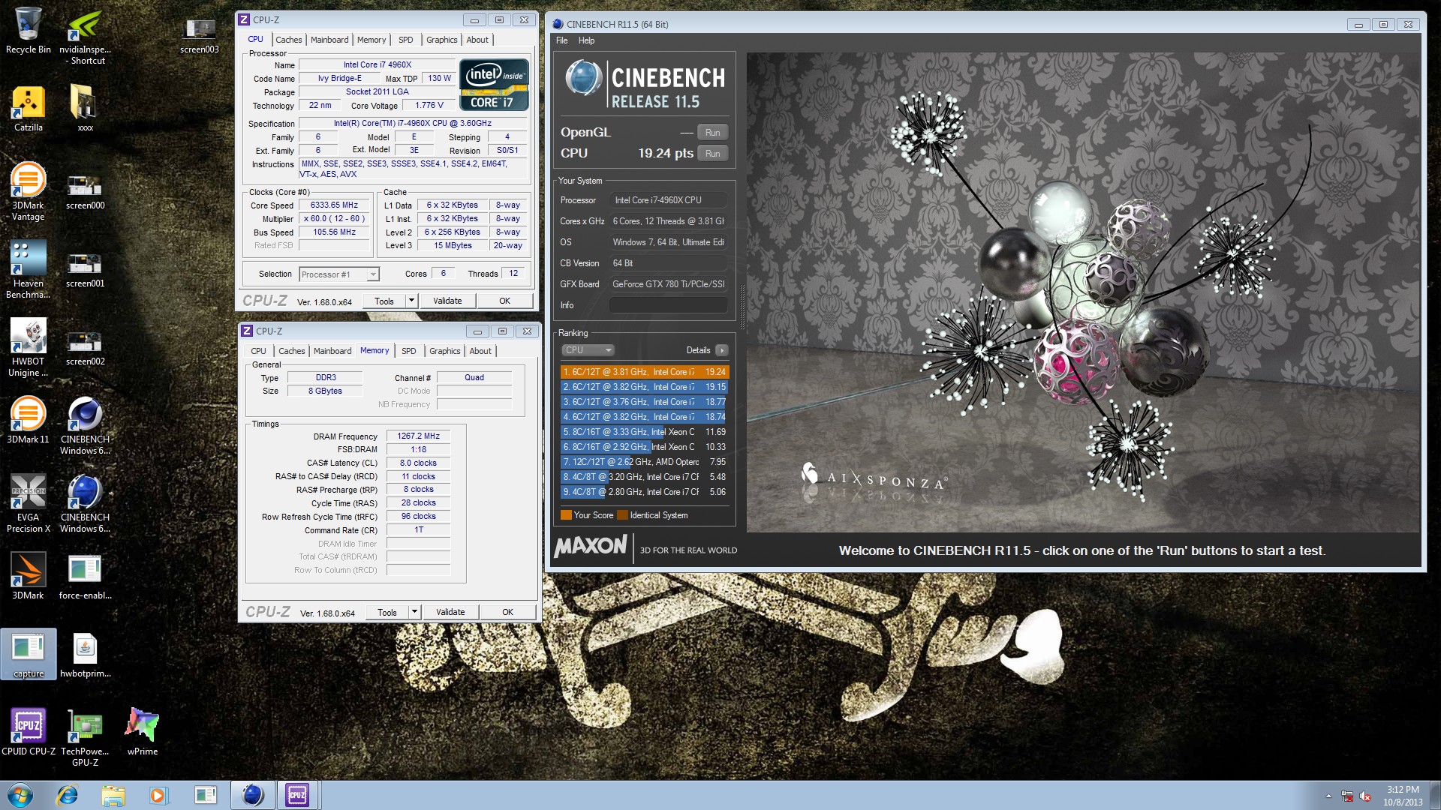
Task: Launch 3DMark 11 shortcut
Action: click(x=28, y=420)
